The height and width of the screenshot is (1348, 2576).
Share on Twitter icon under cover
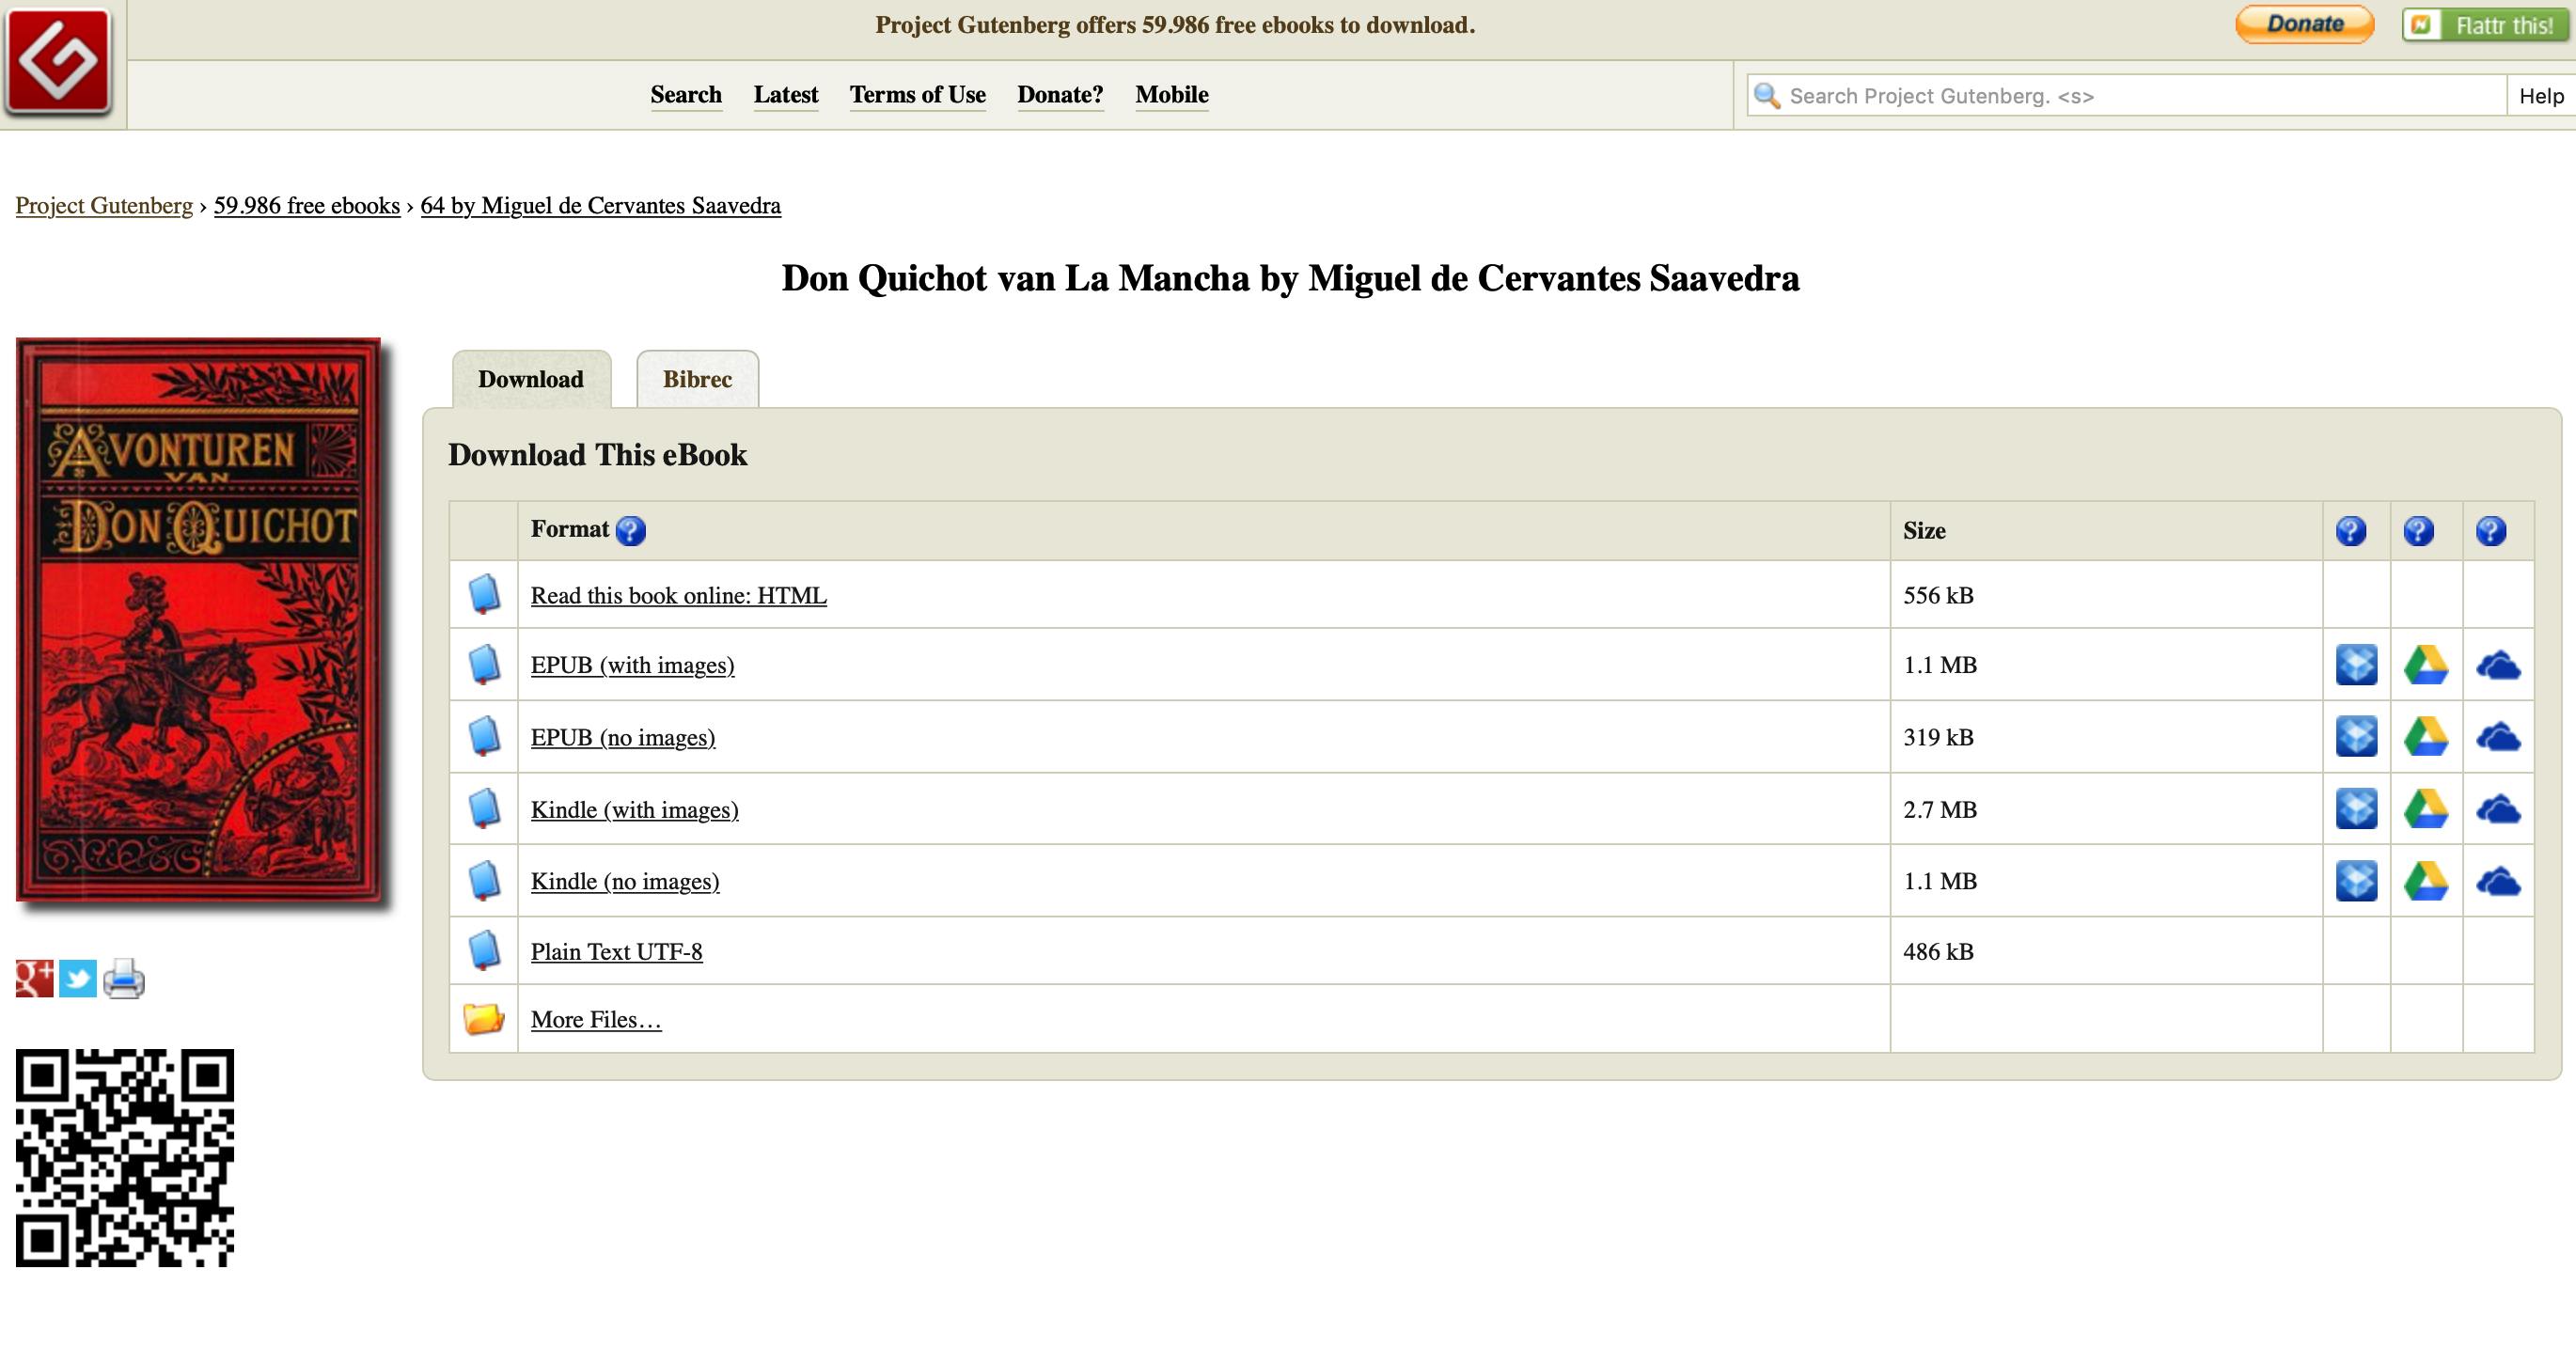point(78,978)
